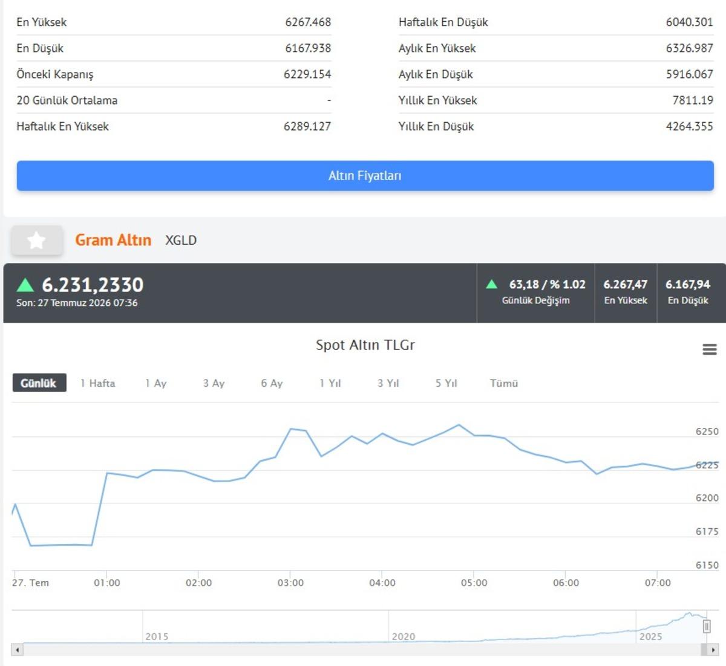Viewport: 726px width, 666px height.
Task: Choose the 5 Yıl chart period
Action: tap(446, 383)
